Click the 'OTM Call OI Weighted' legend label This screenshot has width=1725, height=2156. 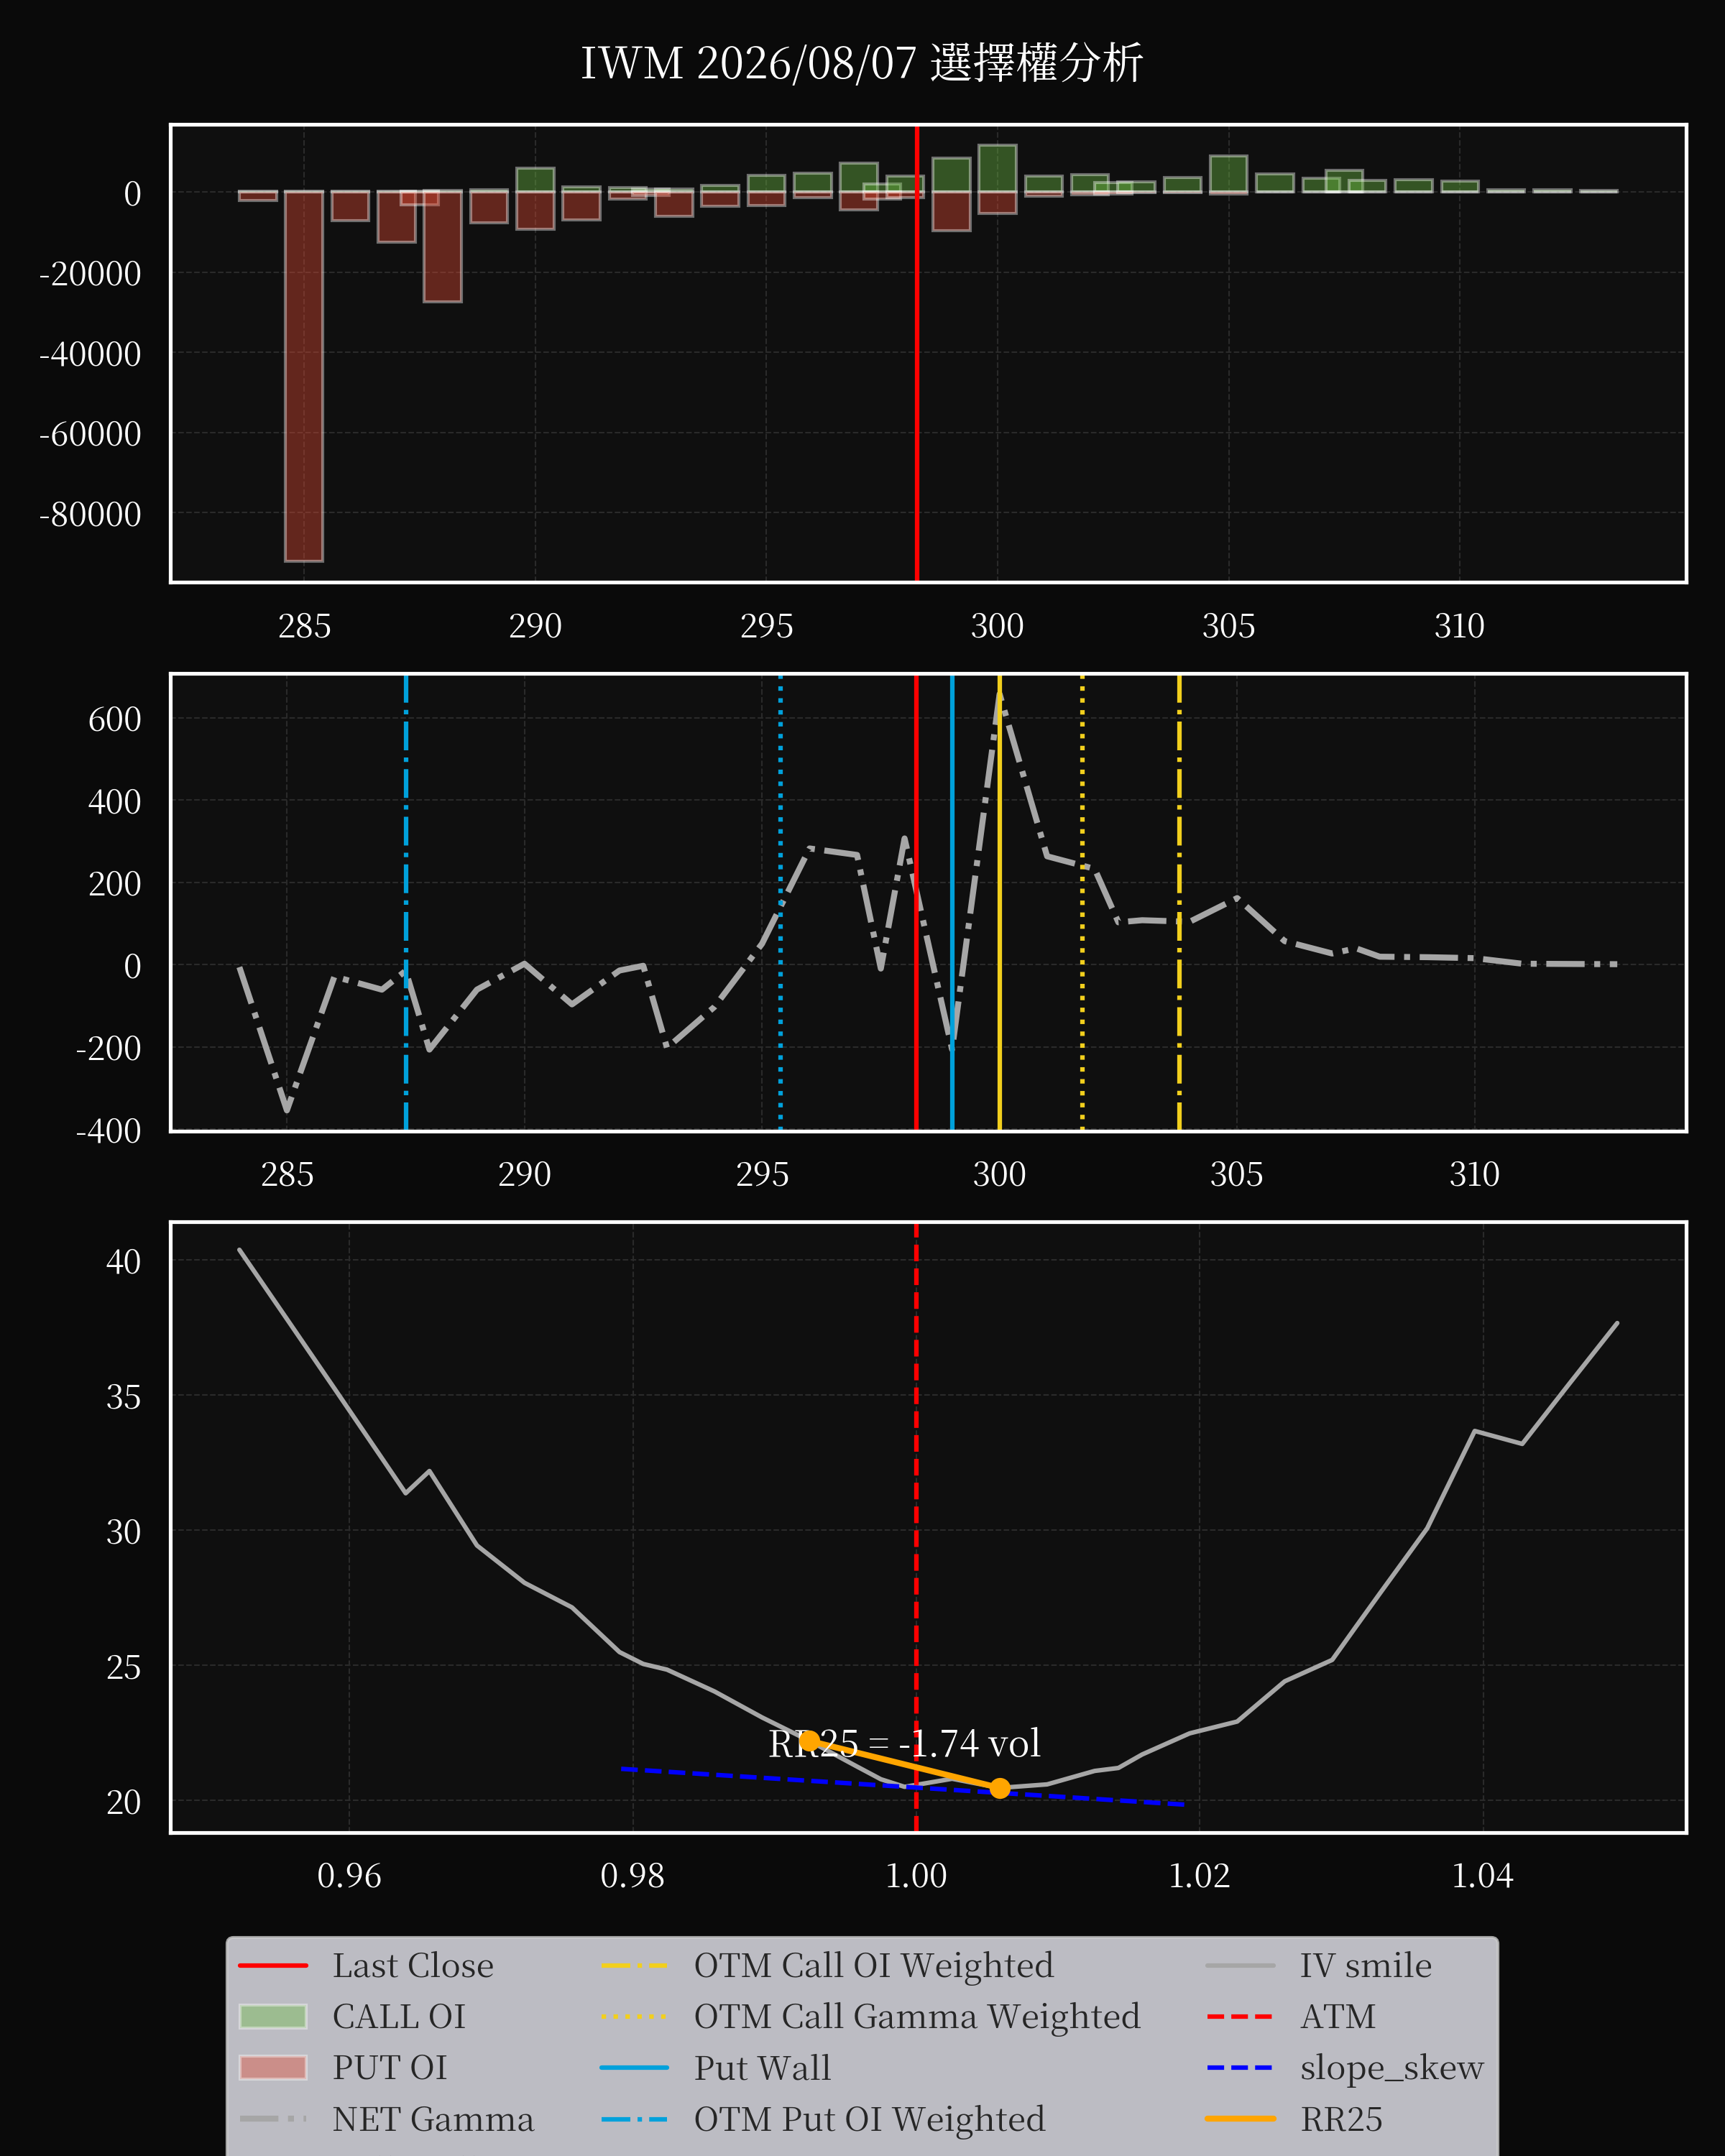[x=874, y=1965]
